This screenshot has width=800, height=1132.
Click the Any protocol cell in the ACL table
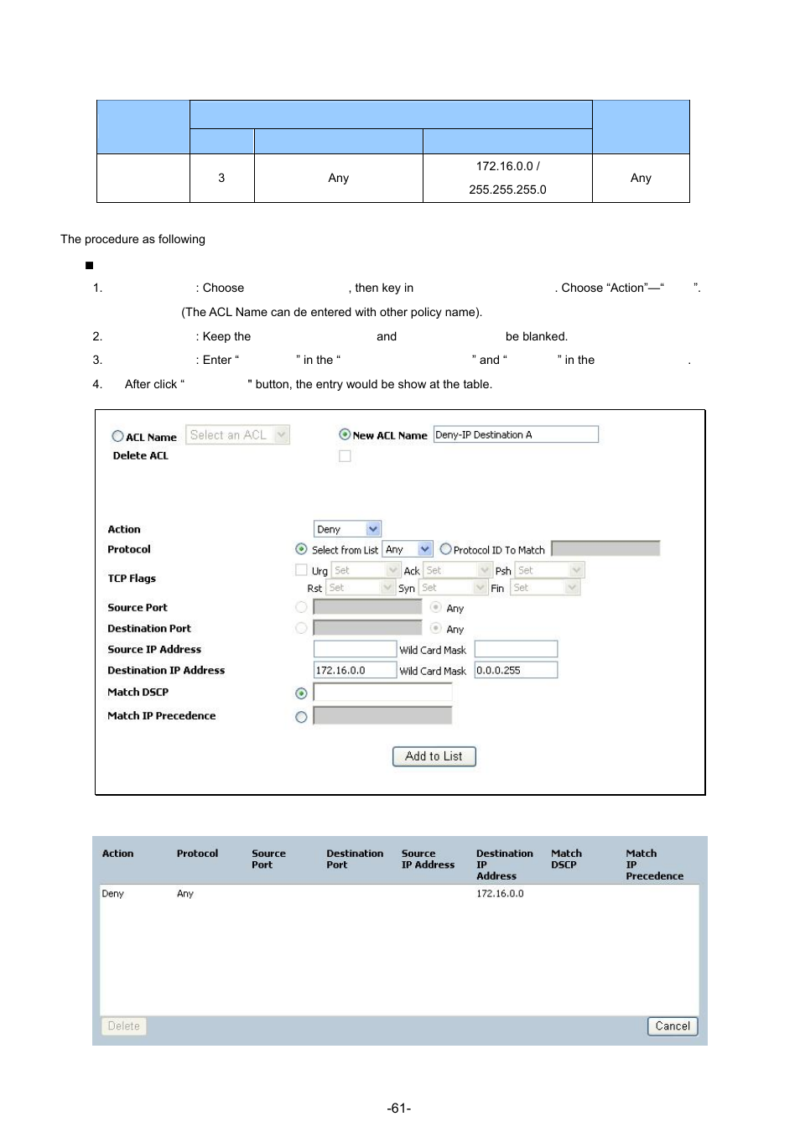click(x=185, y=894)
